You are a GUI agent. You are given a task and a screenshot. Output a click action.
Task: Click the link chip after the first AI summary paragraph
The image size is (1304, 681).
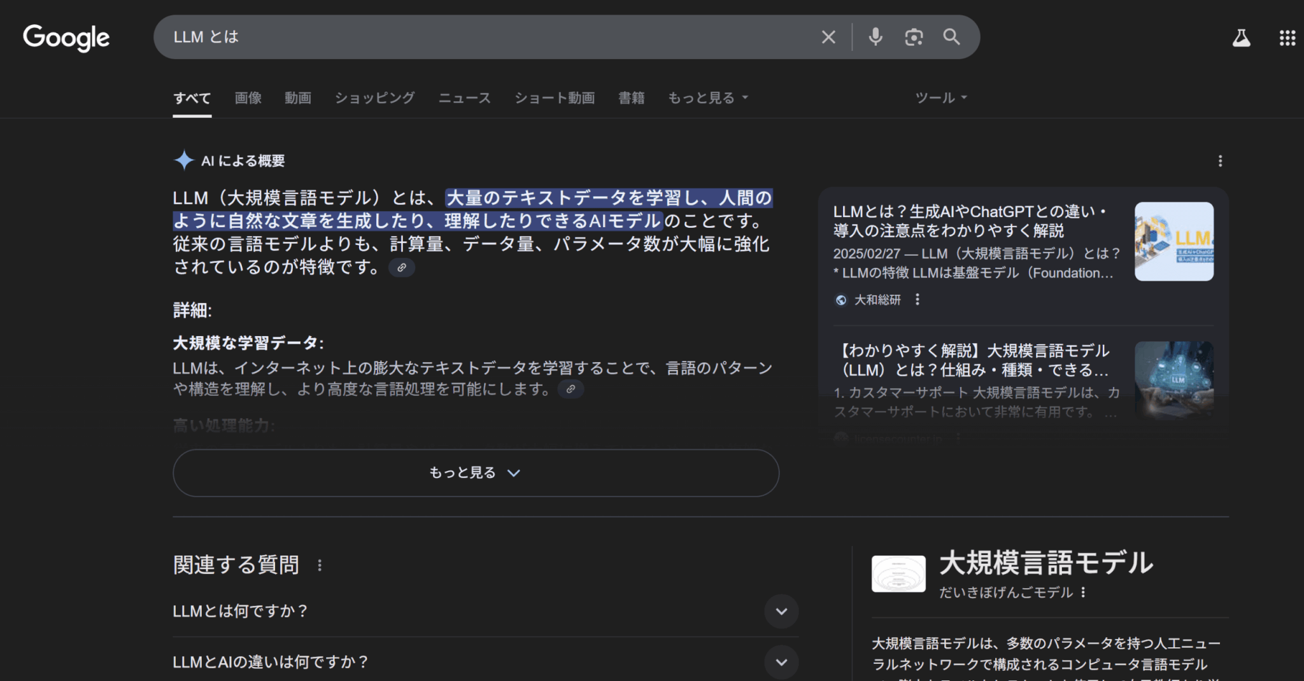pos(402,267)
